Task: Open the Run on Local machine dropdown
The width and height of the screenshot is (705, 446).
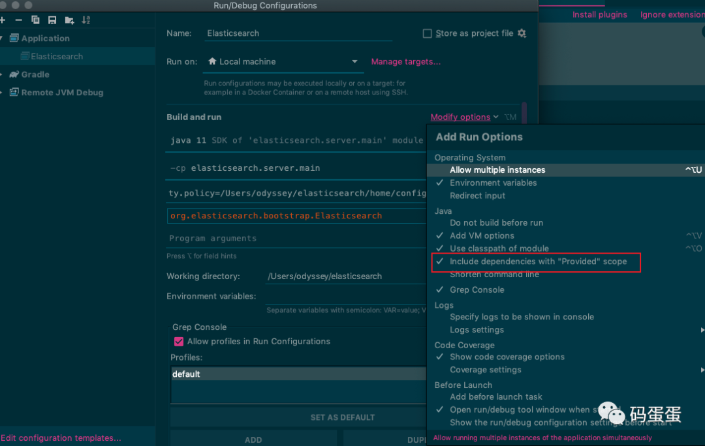Action: click(283, 61)
